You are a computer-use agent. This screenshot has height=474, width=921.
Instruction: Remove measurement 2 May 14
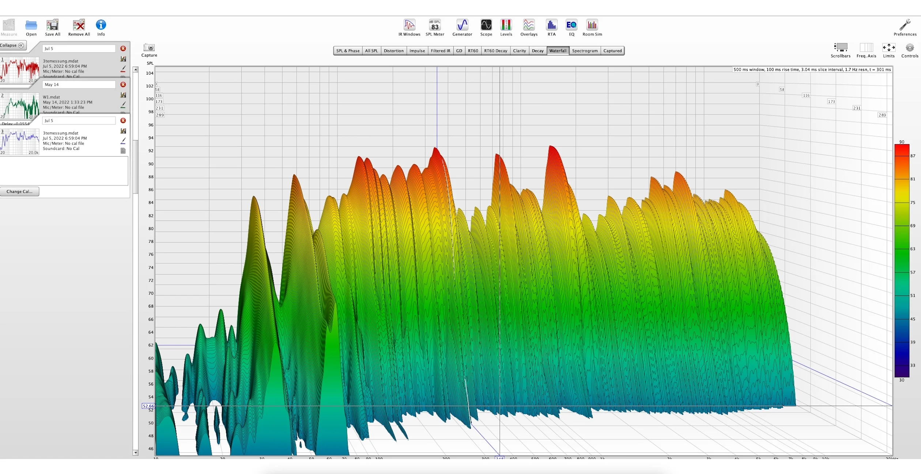tap(123, 84)
